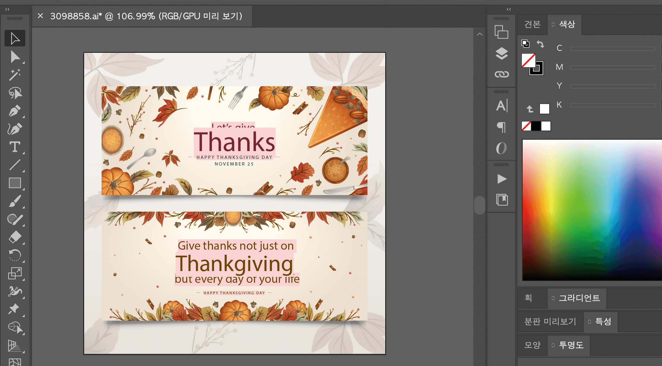Open the Links panel icon
662x366 pixels.
click(502, 74)
